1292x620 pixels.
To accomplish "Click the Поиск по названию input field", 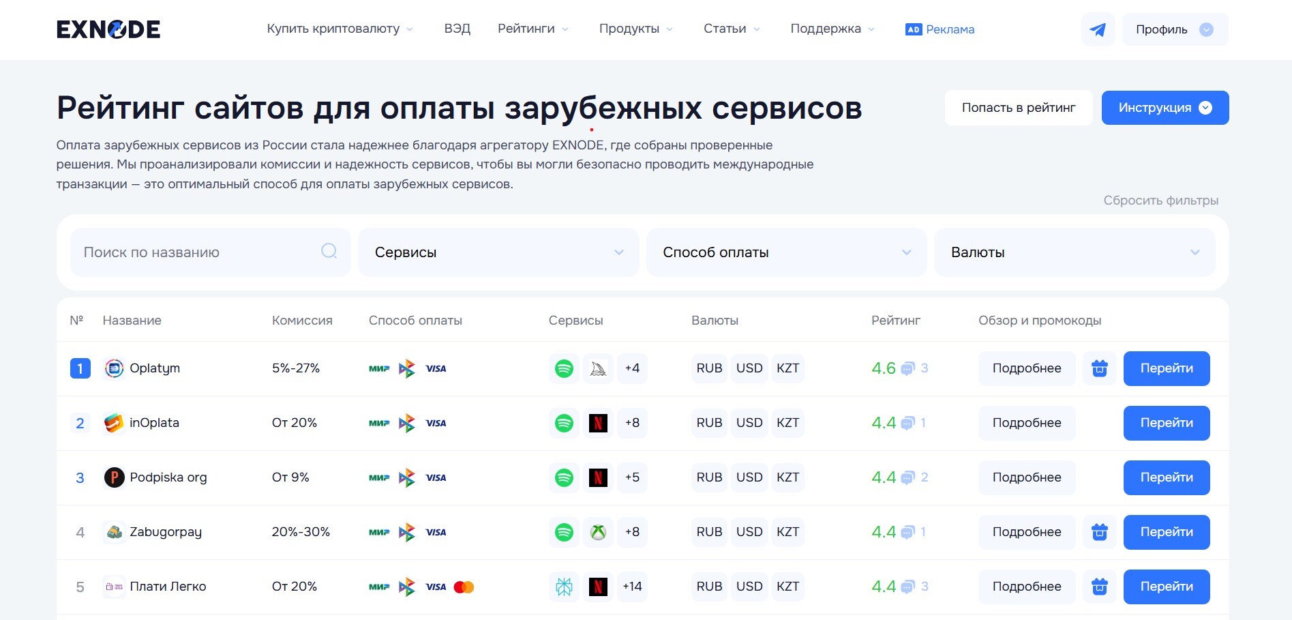I will 198,252.
